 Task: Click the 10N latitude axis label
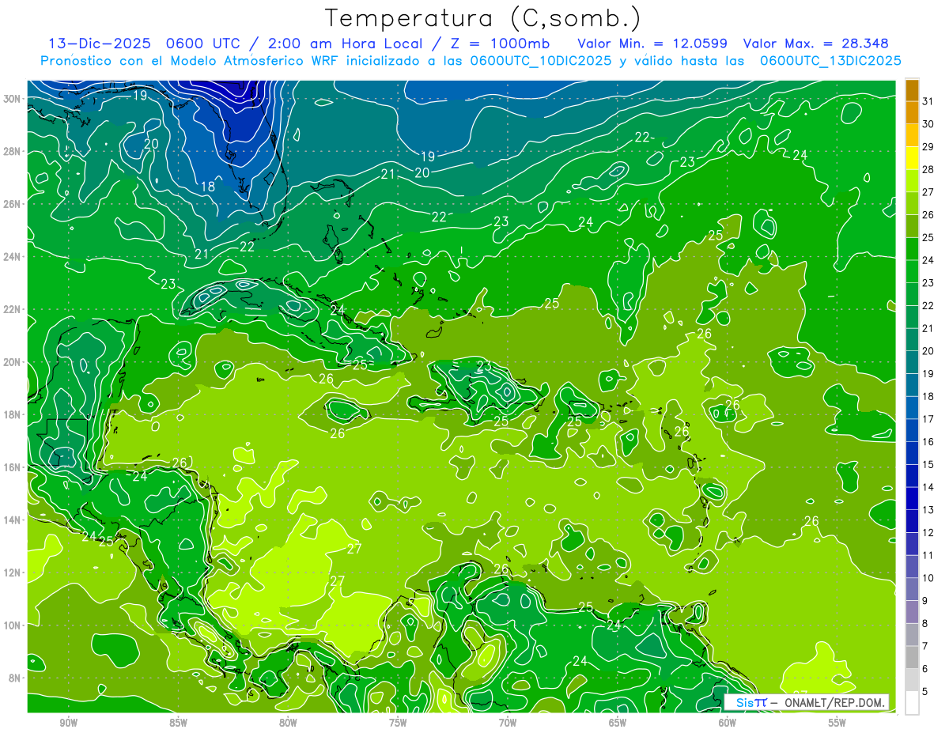[13, 625]
